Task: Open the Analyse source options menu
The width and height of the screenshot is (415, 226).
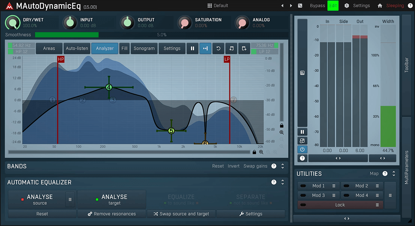Action: [x=70, y=199]
